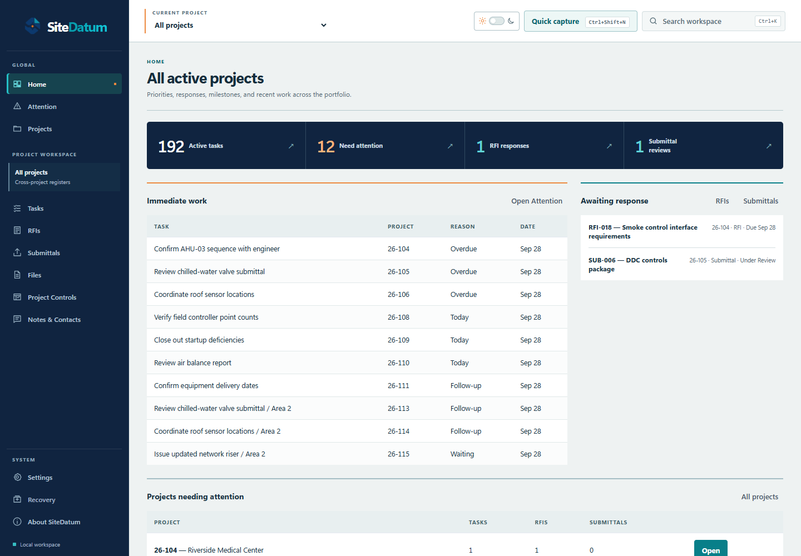This screenshot has height=556, width=801.
Task: Click '26-113' project cell
Action: pyautogui.click(x=398, y=408)
